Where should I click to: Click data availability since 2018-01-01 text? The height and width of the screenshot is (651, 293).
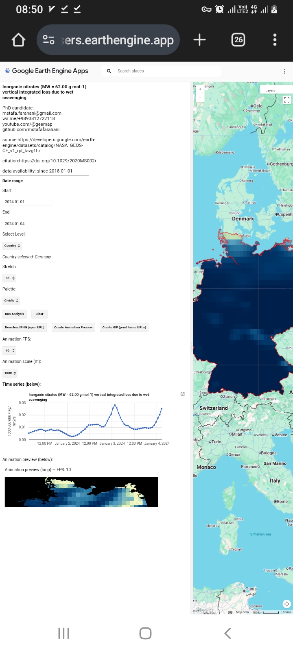[x=37, y=171]
